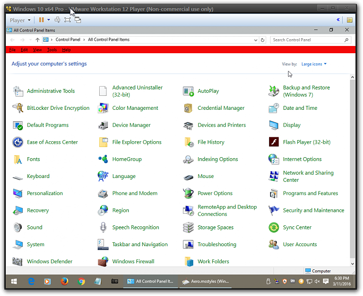Expand the address bar history dropdown

[x=256, y=40]
